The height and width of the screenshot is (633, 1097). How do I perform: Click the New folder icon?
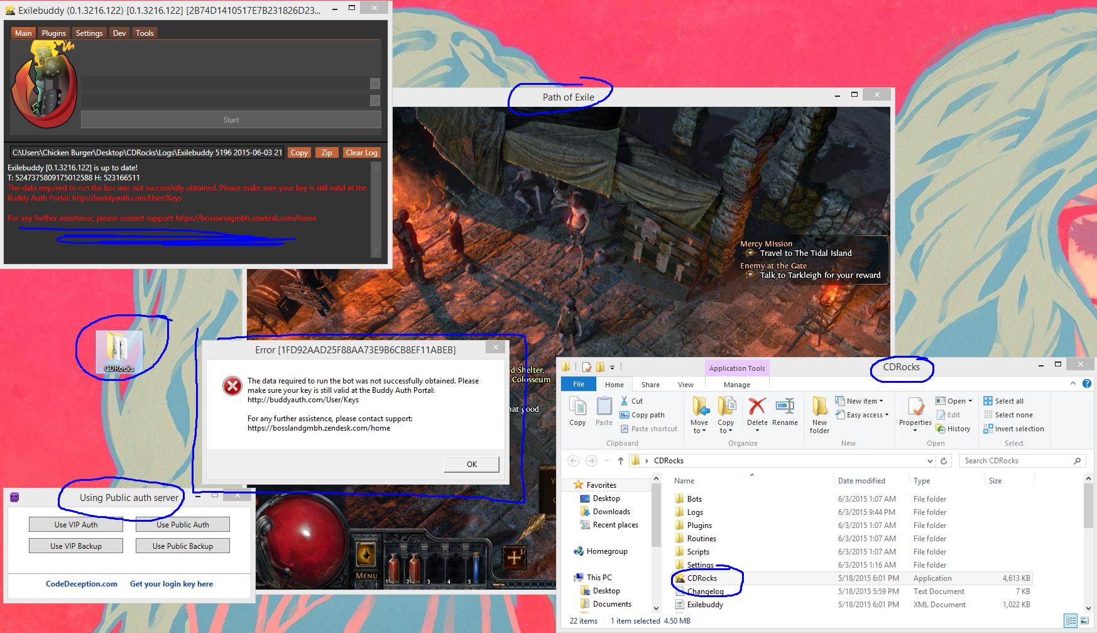(x=819, y=407)
